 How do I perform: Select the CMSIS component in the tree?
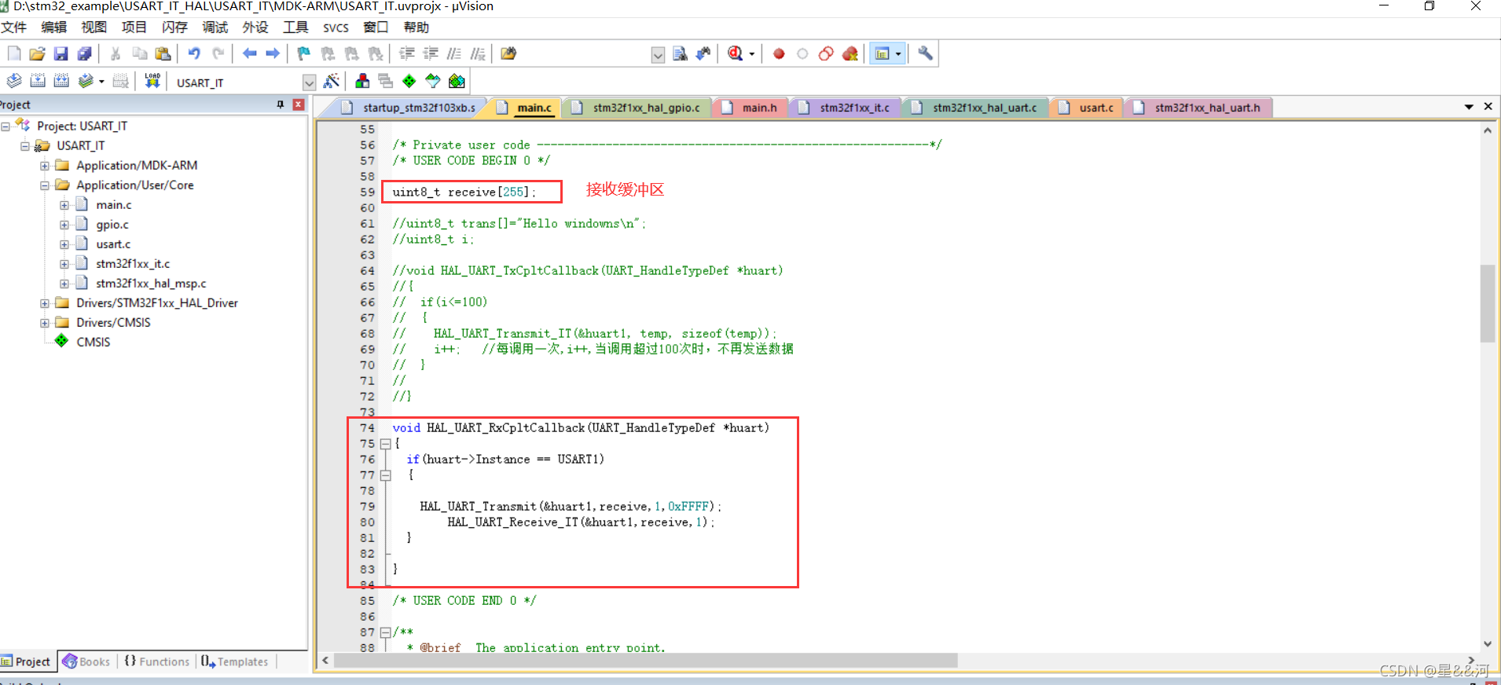93,342
